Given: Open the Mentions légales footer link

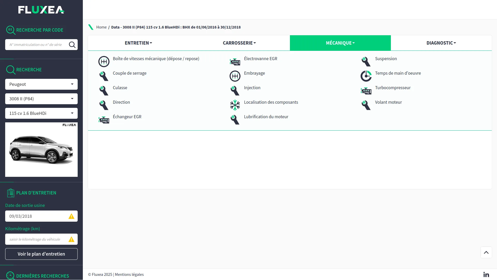Looking at the screenshot, I should click(129, 275).
